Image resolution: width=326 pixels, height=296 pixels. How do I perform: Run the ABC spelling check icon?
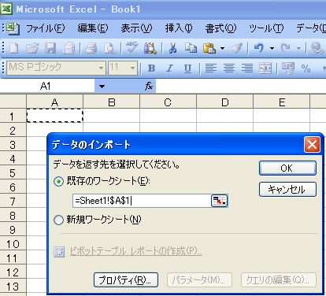(x=132, y=48)
